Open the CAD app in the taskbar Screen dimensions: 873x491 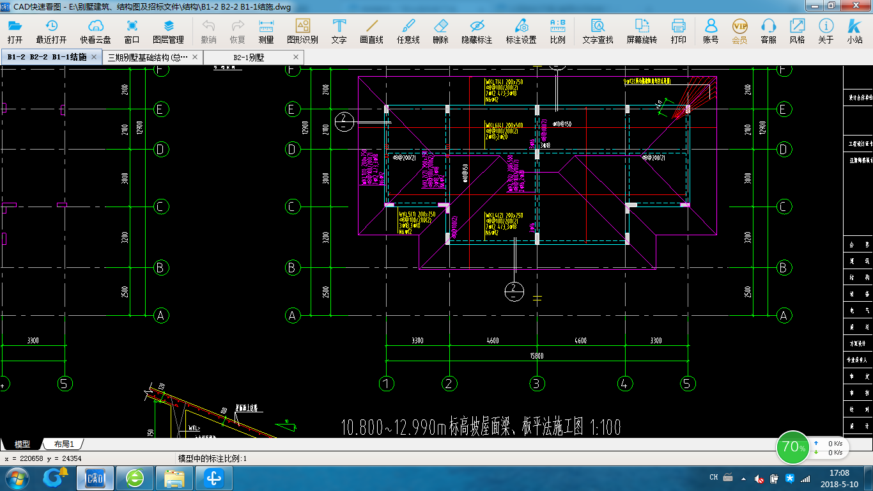click(96, 478)
